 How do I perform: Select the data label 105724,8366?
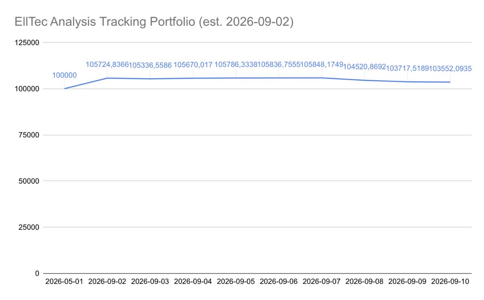tap(107, 65)
